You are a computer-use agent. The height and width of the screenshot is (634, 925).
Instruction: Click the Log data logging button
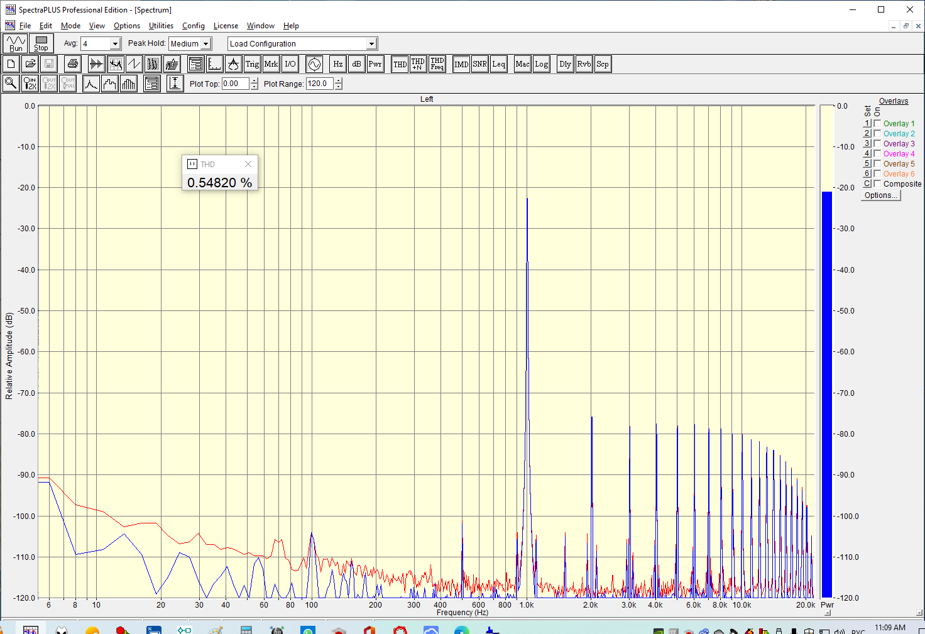[541, 64]
